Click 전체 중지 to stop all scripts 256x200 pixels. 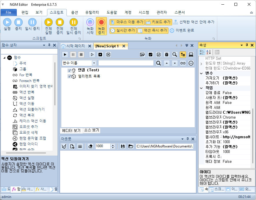tap(60, 26)
